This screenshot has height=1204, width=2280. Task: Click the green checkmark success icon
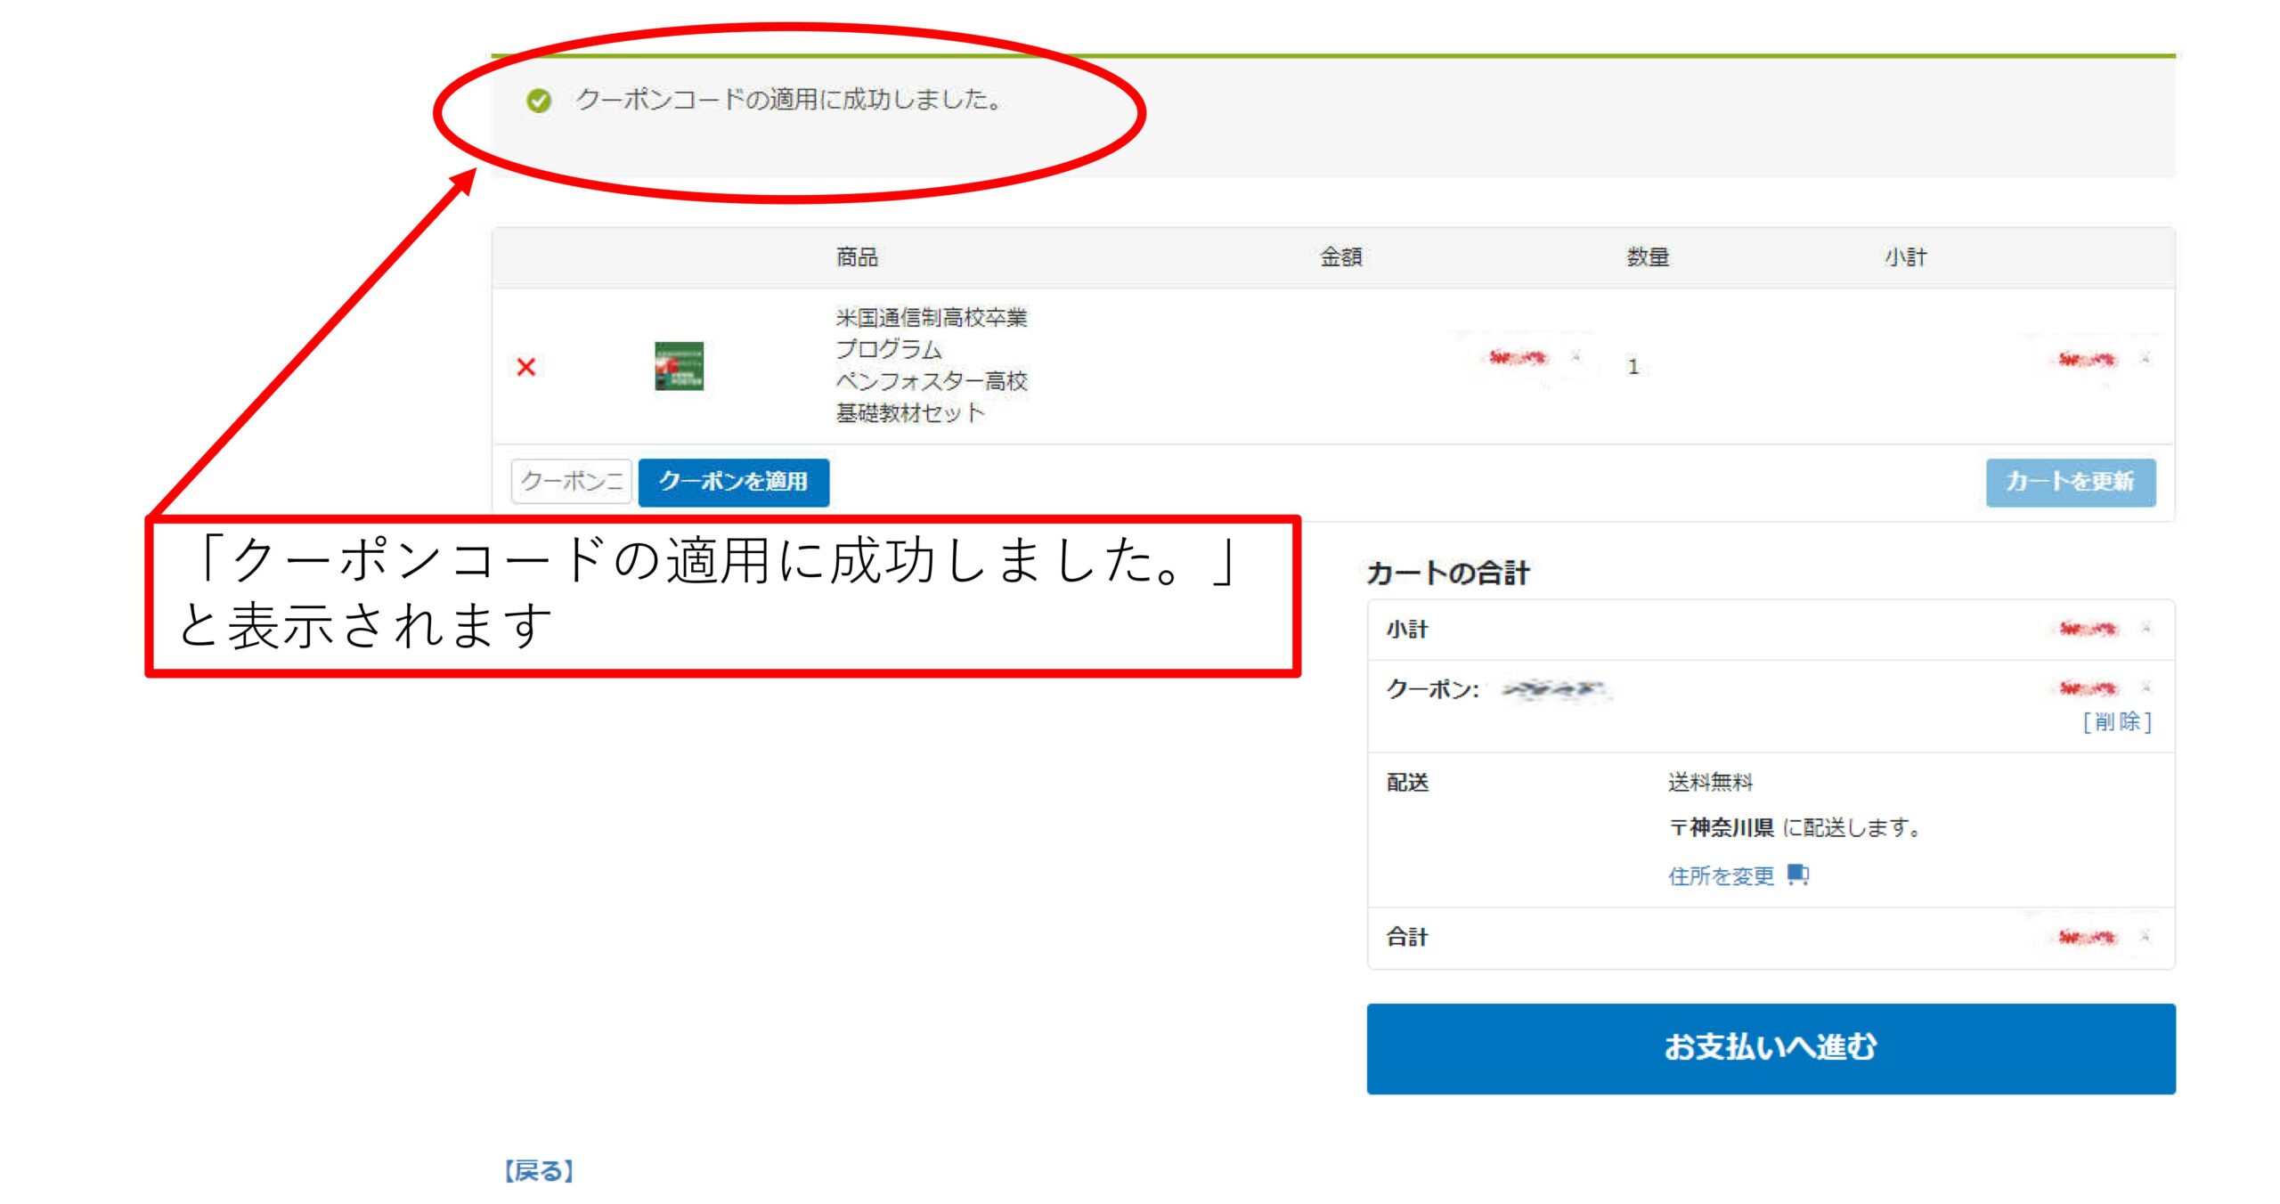coord(539,101)
